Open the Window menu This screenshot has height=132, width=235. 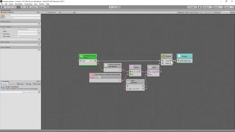pos(41,4)
